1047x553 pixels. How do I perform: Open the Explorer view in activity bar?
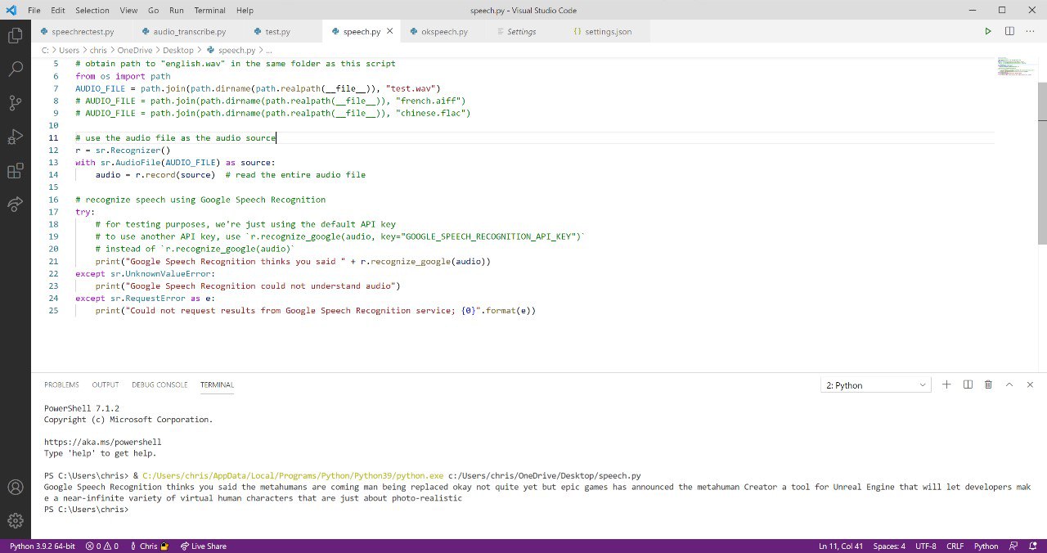click(15, 36)
